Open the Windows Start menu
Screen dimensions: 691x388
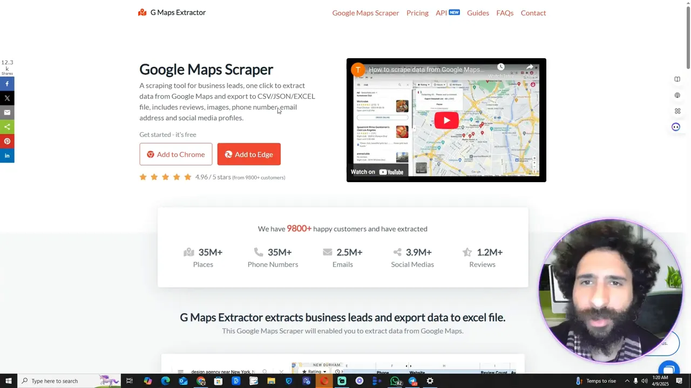8,381
